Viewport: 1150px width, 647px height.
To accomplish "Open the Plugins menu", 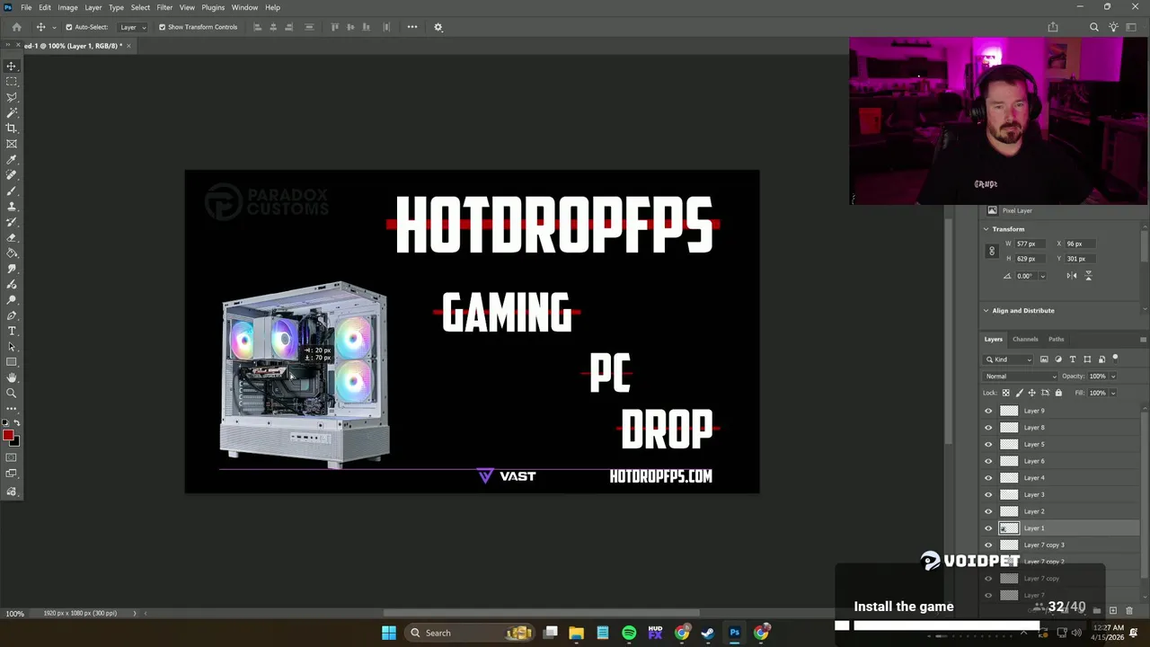I will click(213, 7).
